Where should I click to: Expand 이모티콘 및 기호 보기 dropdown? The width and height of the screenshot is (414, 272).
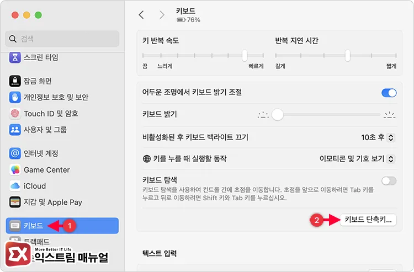357,159
